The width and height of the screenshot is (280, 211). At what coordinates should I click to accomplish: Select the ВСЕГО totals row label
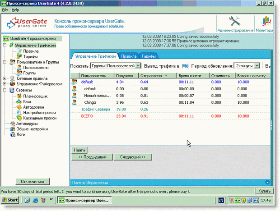[87, 116]
